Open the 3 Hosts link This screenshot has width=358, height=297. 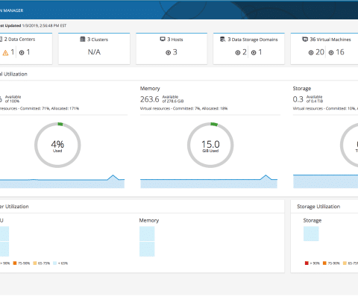[x=175, y=40]
